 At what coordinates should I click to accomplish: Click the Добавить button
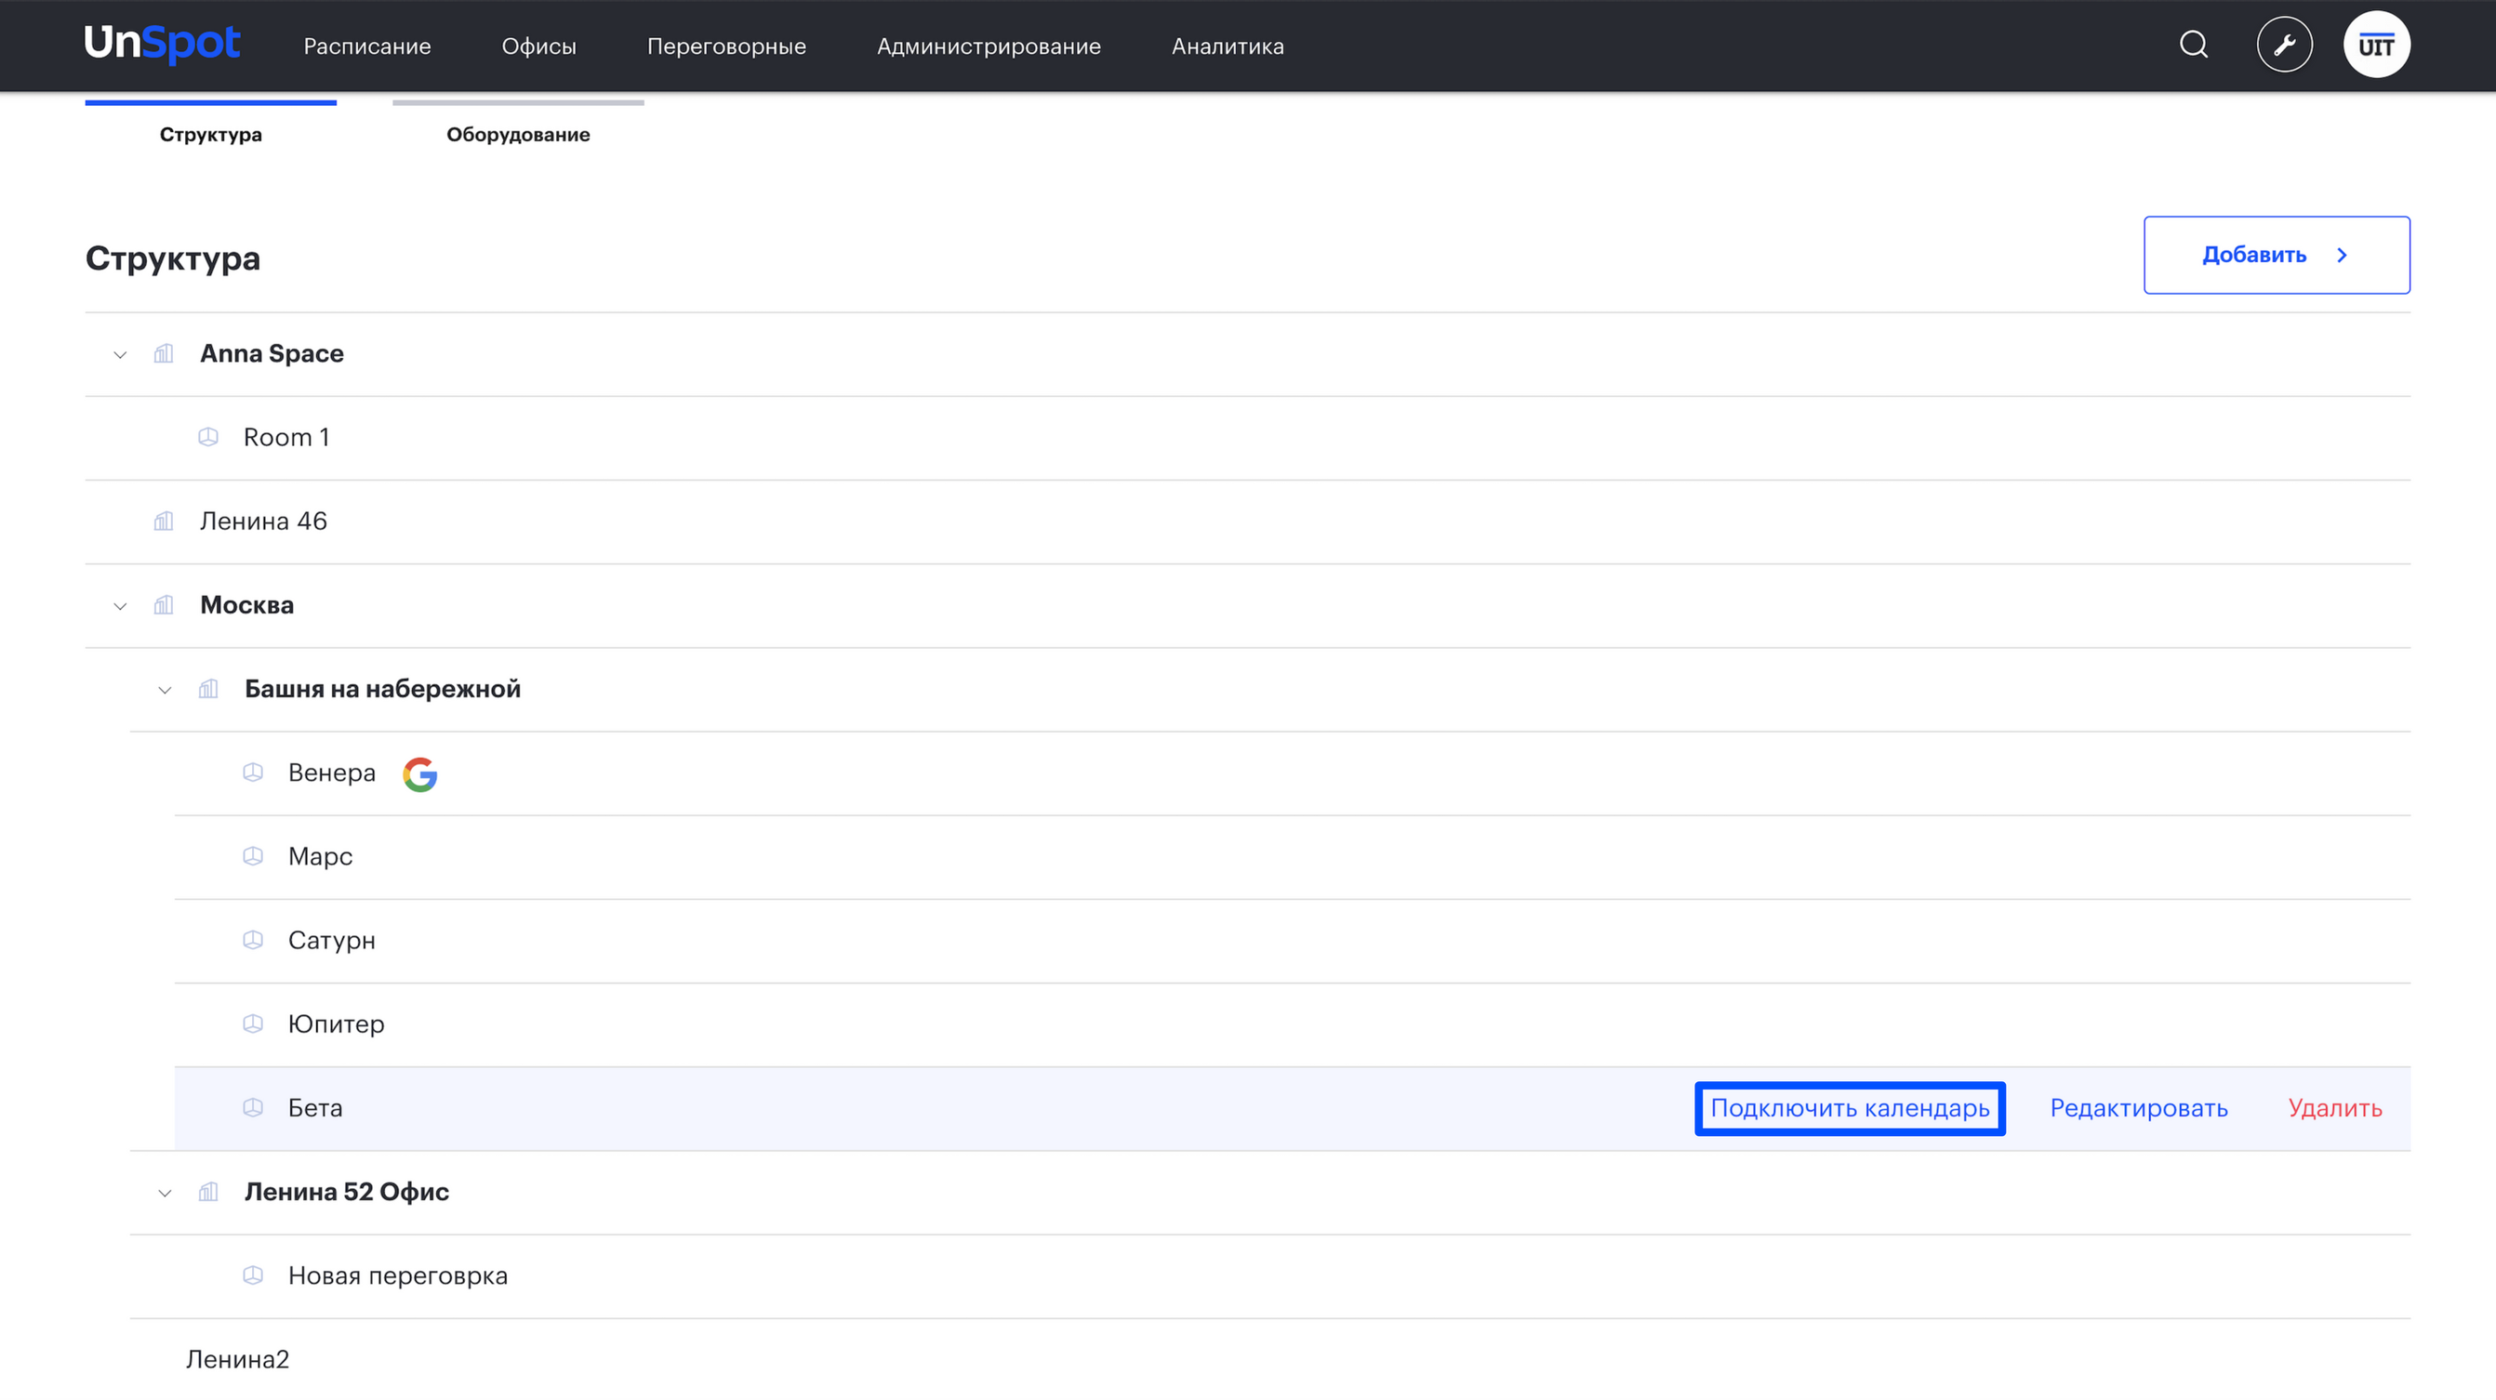(2276, 255)
